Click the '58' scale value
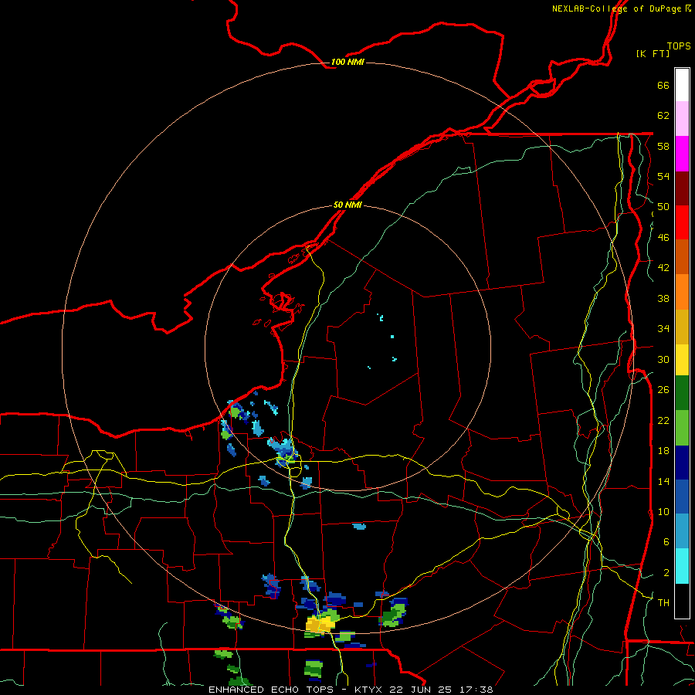Viewport: 695px width, 695px height. pyautogui.click(x=663, y=146)
